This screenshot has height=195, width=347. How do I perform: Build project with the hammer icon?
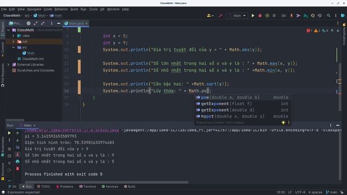(x=221, y=16)
